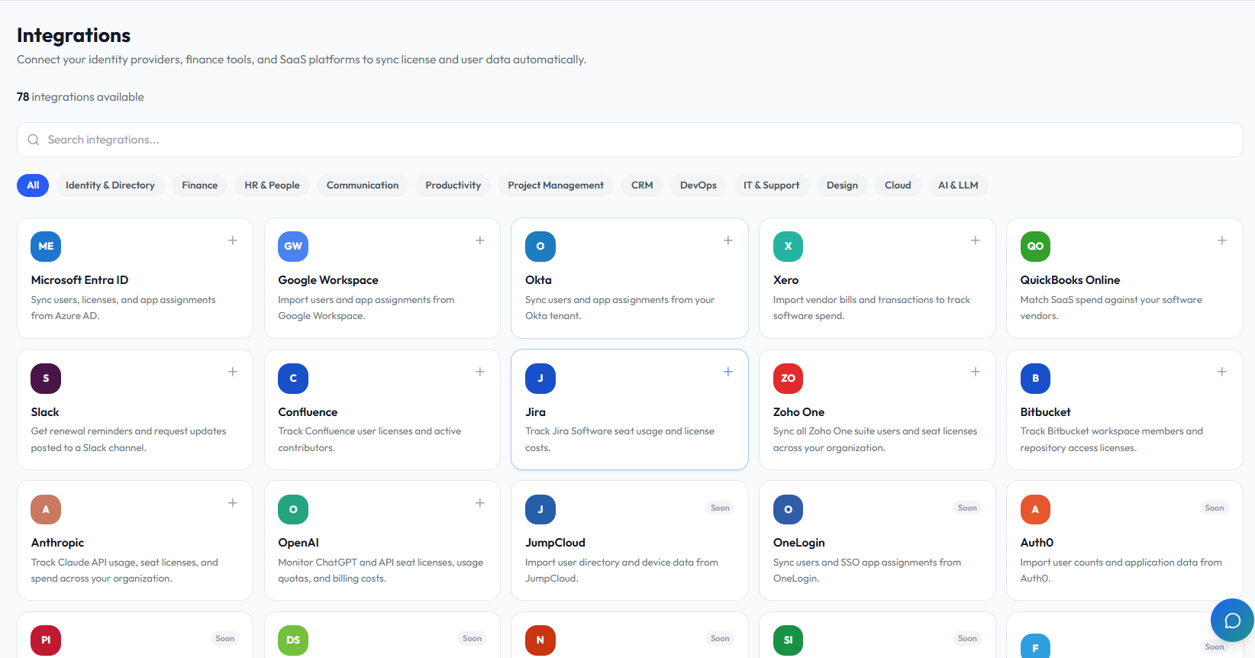Screen dimensions: 1255x658
Task: Add the OpenAI integration with plus icon
Action: (x=480, y=503)
